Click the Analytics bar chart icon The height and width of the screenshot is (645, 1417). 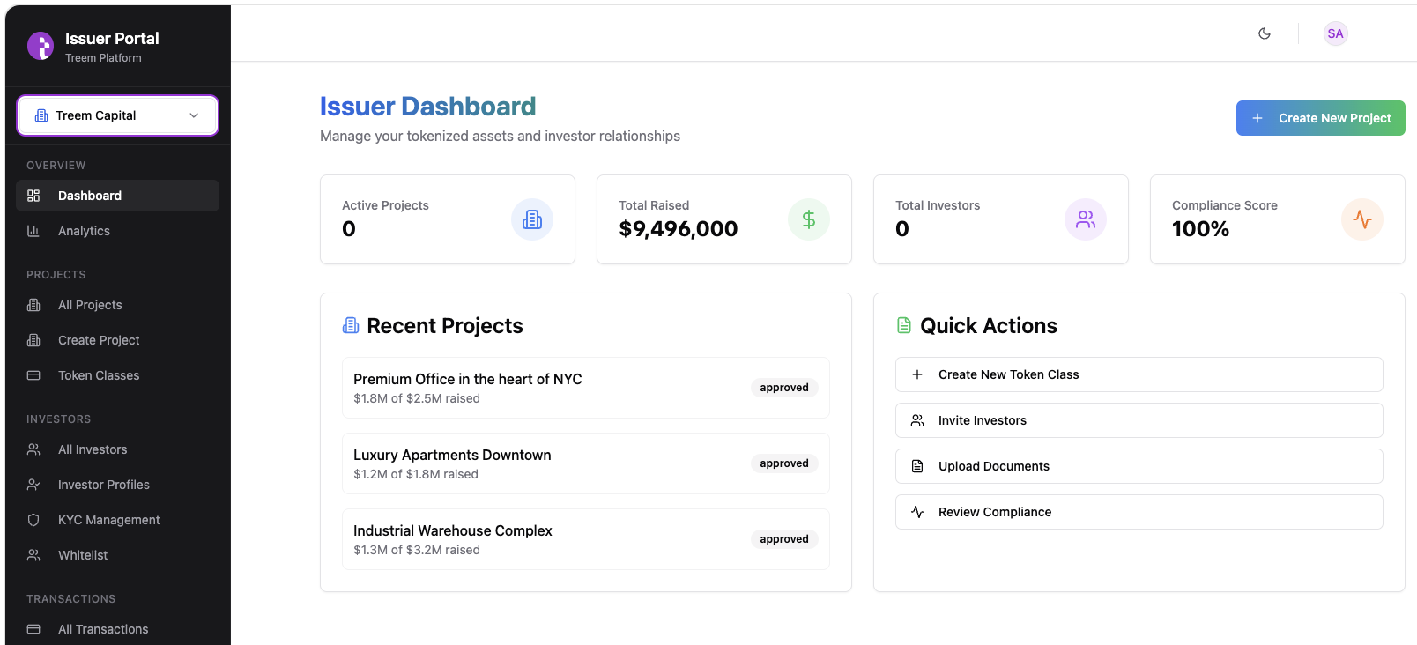tap(33, 231)
